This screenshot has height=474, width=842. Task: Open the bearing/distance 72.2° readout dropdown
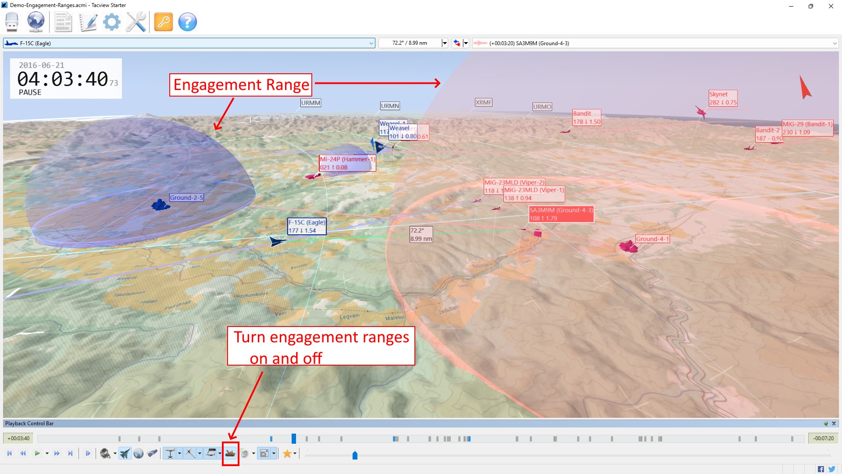click(x=444, y=43)
